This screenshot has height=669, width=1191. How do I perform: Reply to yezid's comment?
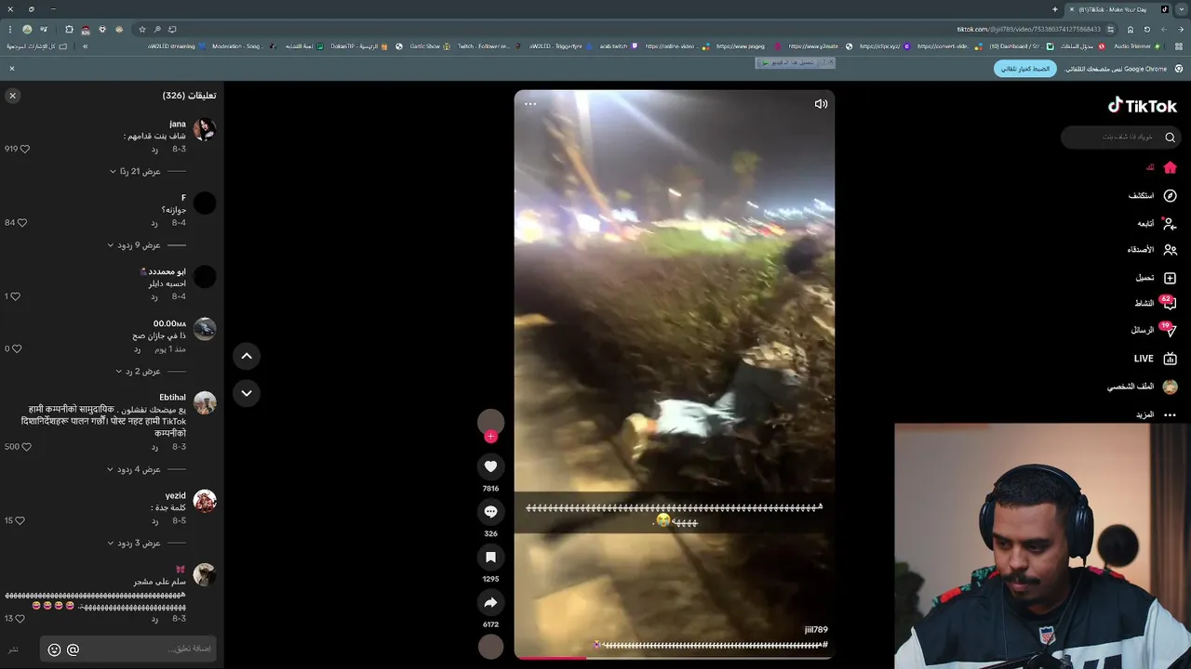(x=154, y=520)
